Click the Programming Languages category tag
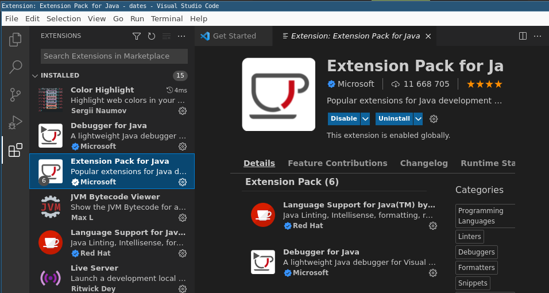This screenshot has height=293, width=549. point(482,216)
